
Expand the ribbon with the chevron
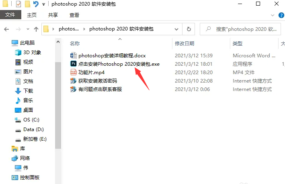pyautogui.click(x=273, y=15)
